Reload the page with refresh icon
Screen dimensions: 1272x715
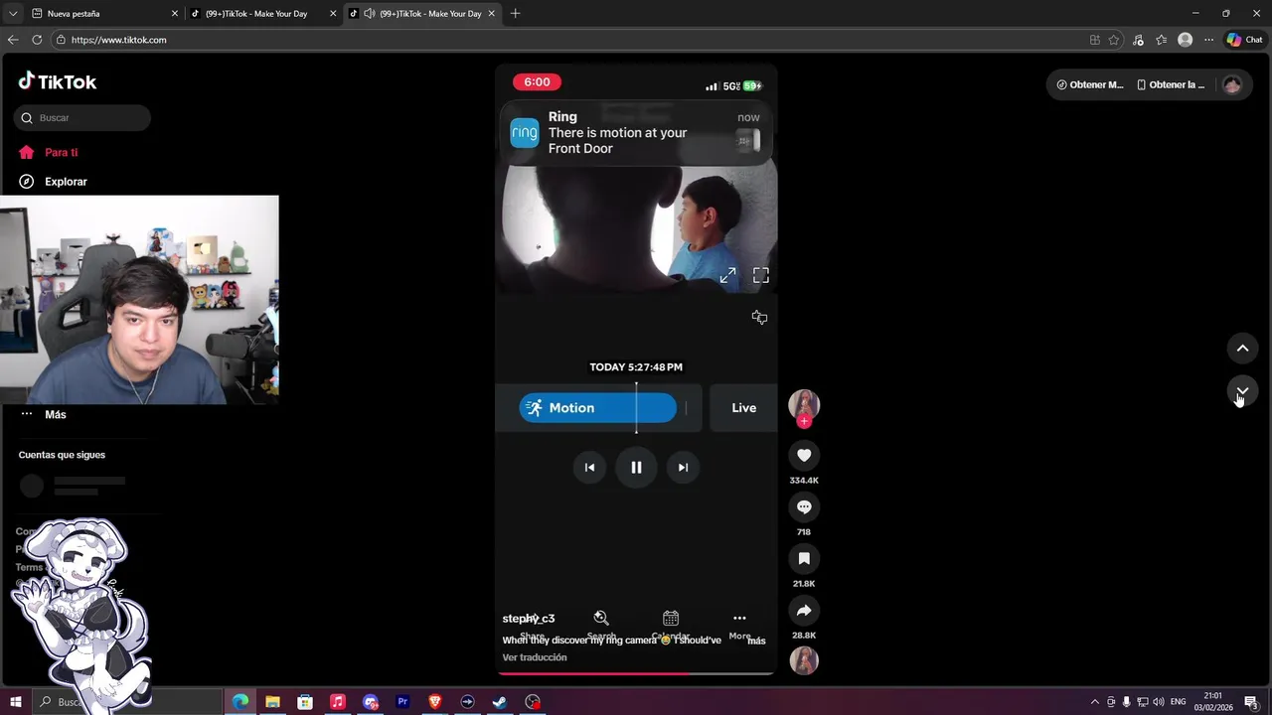[x=37, y=40]
